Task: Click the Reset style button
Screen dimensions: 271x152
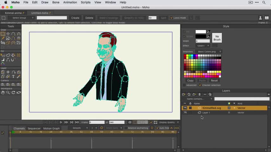Action: pyautogui.click(x=214, y=80)
